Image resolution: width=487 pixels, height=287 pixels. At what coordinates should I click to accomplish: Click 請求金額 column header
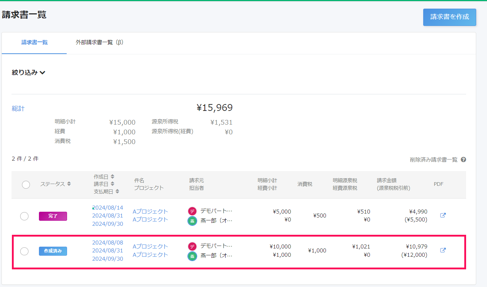pos(387,180)
